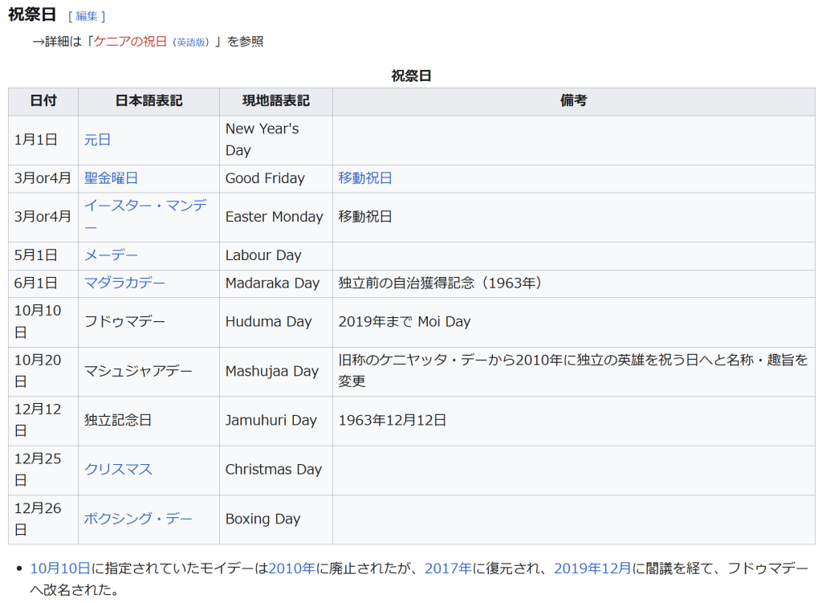Open 移動祝日 link in the Good Friday row
Screen dimensions: 822x603
(365, 178)
